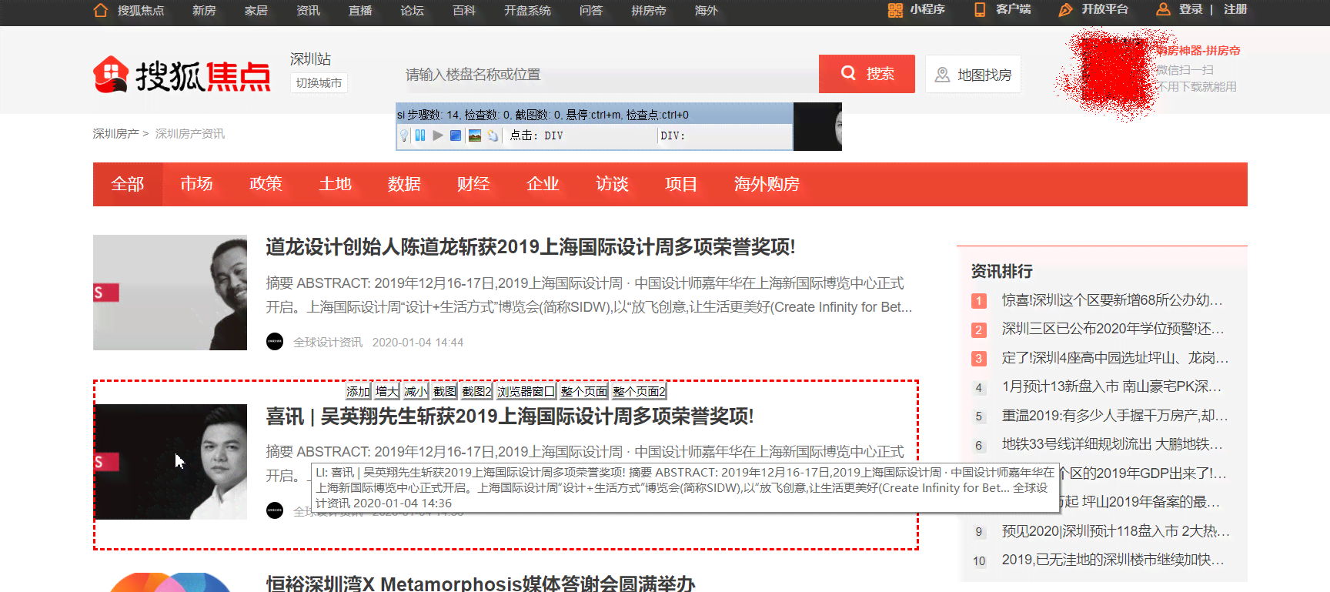Open the 道龙设计创始人陈道龙 article headline
The height and width of the screenshot is (592, 1330).
pyautogui.click(x=530, y=247)
